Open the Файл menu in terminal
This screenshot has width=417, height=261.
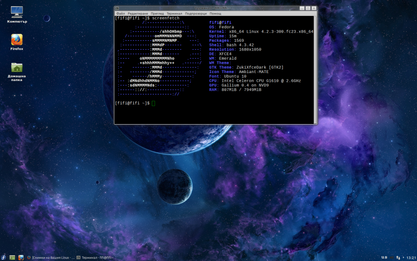pyautogui.click(x=121, y=14)
